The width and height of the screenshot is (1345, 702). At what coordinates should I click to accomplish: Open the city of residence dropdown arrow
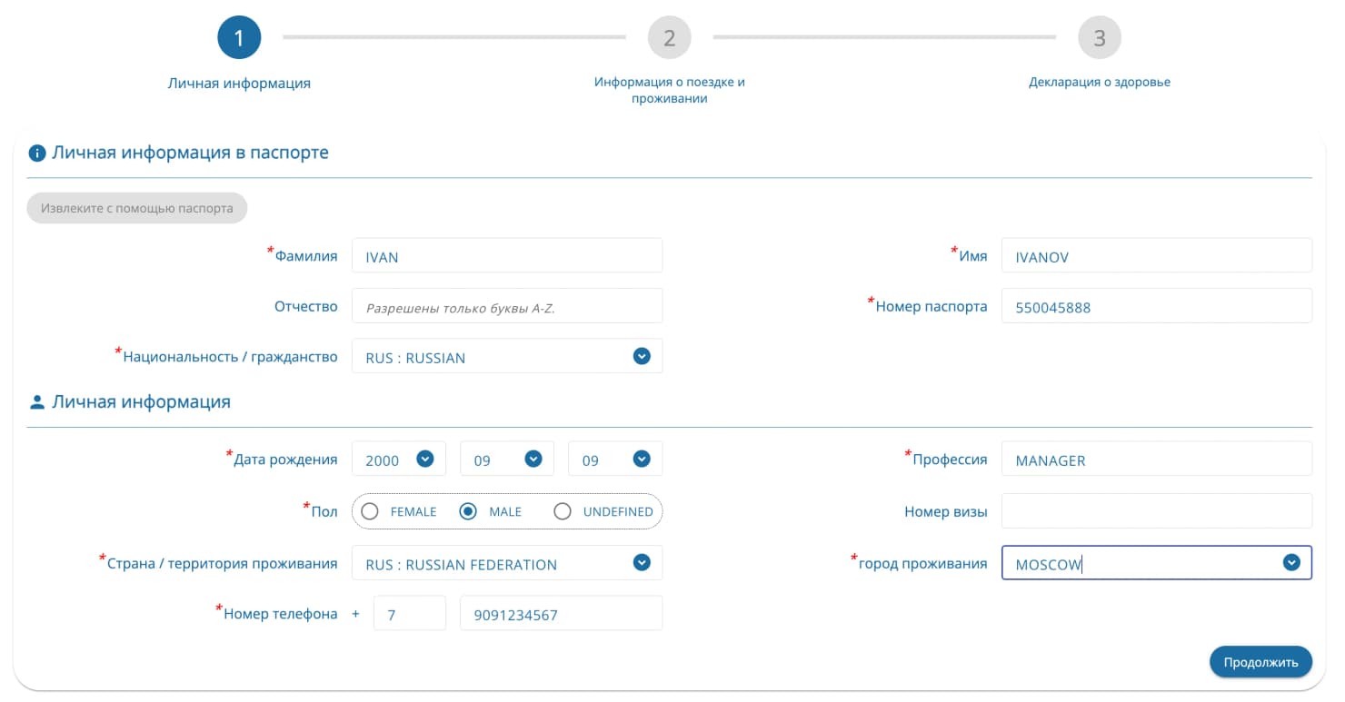coord(1290,563)
